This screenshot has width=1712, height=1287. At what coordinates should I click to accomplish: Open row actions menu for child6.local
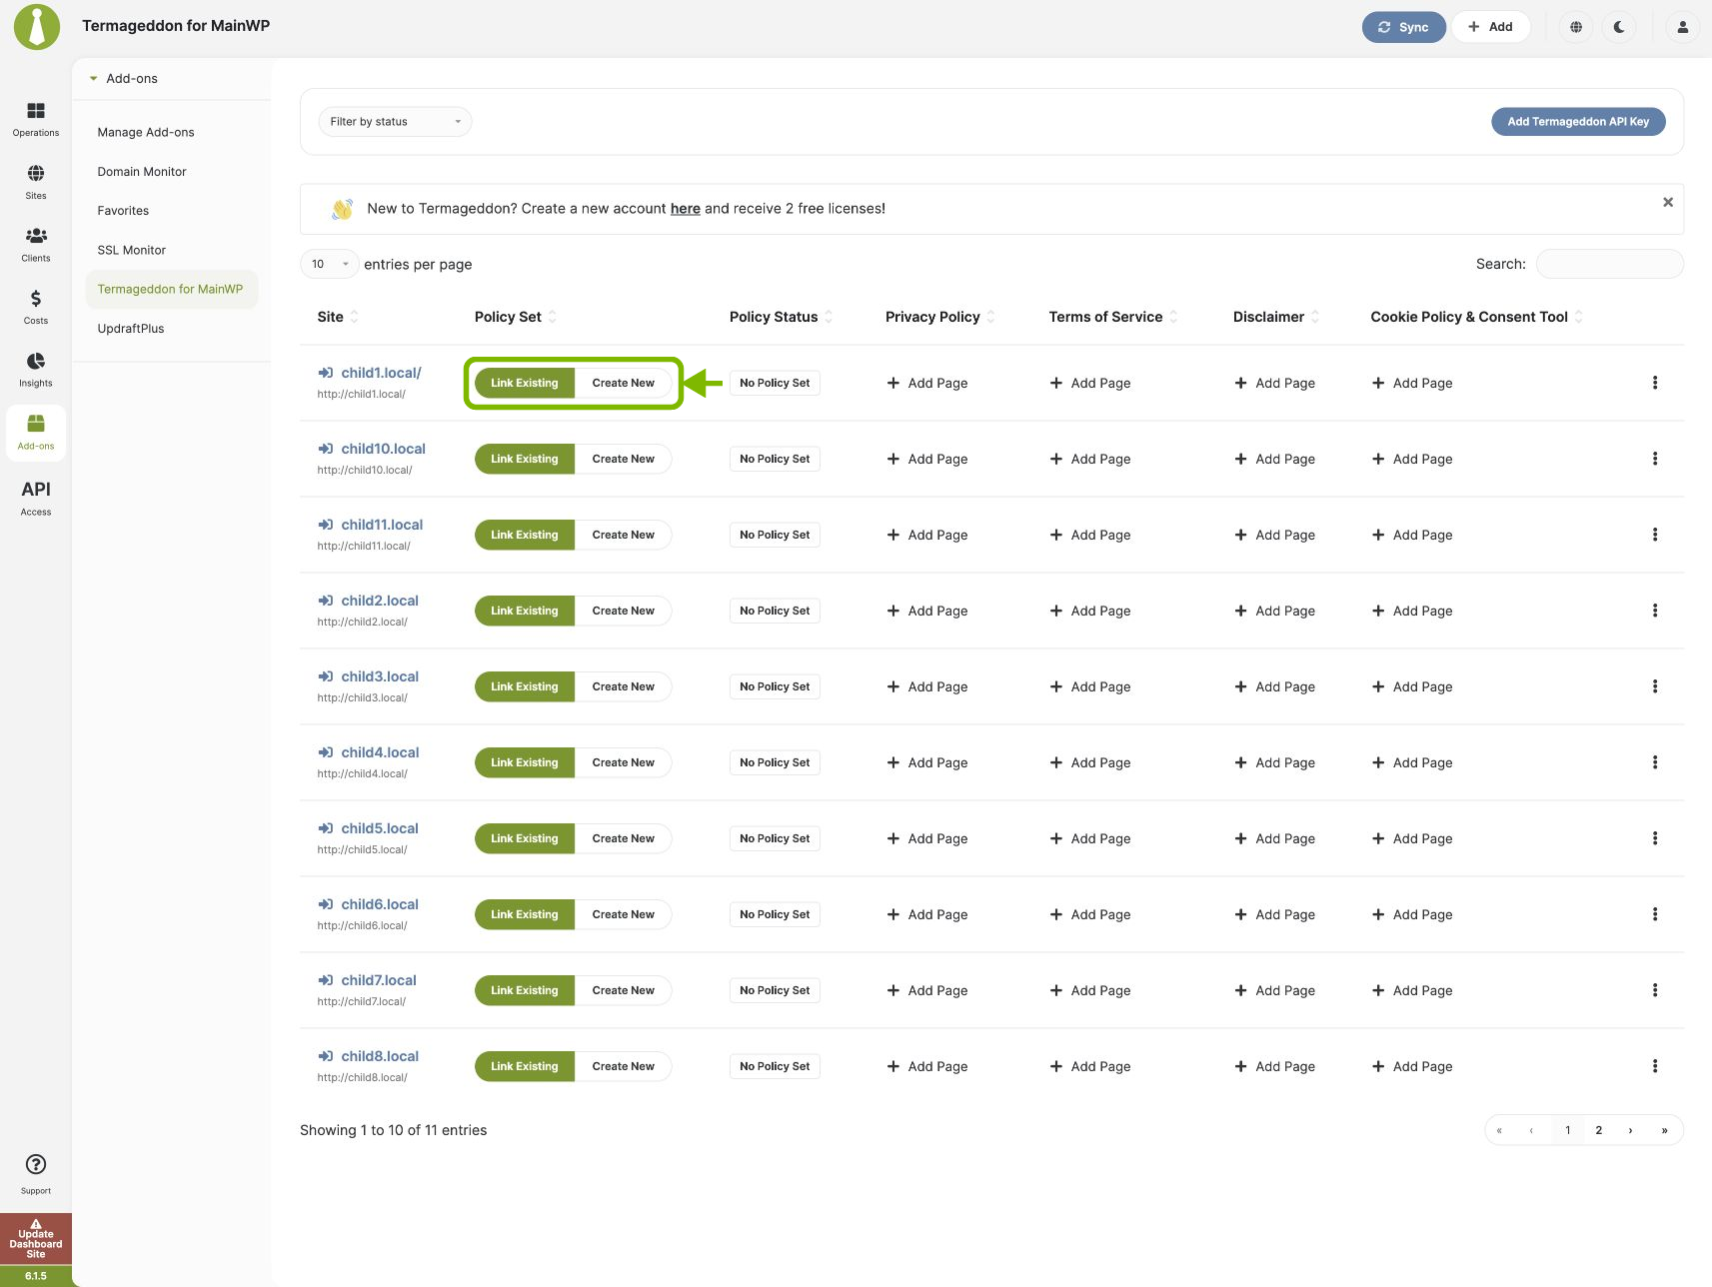[1655, 914]
